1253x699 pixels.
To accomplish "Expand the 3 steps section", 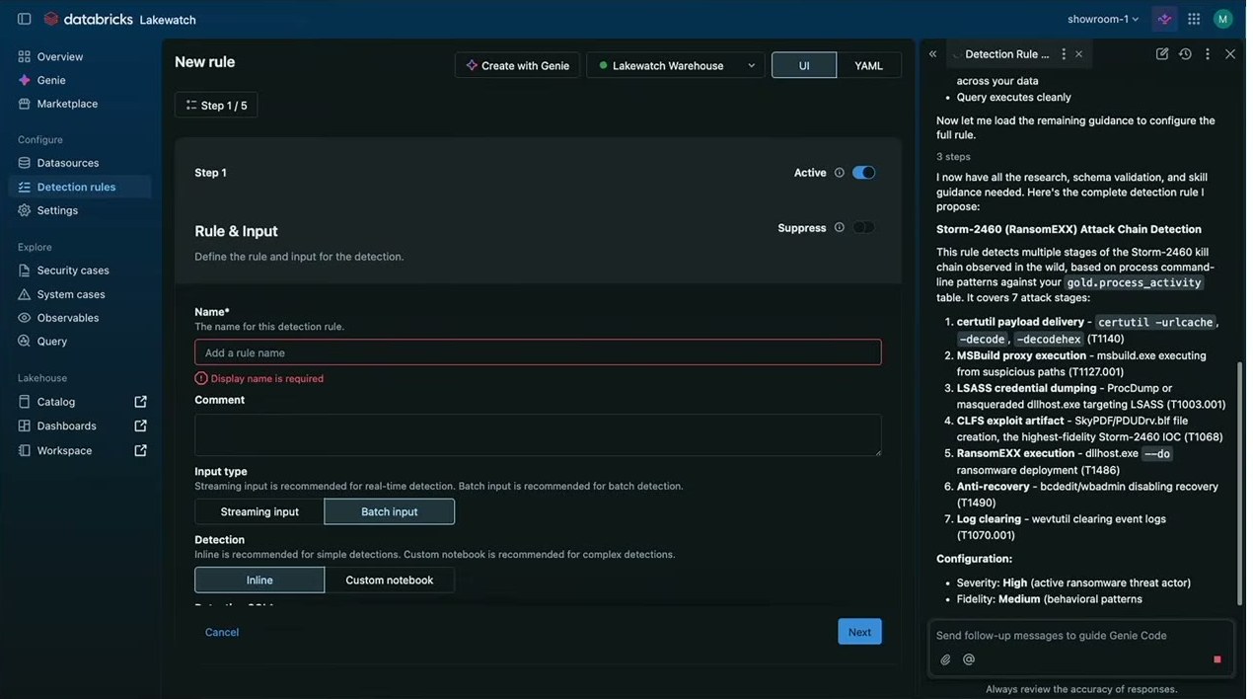I will (953, 157).
